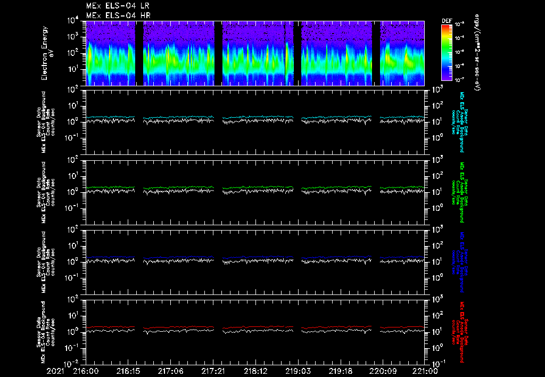Image resolution: width=545 pixels, height=377 pixels.
Task: Click the 216:15 time tick label
Action: [128, 371]
